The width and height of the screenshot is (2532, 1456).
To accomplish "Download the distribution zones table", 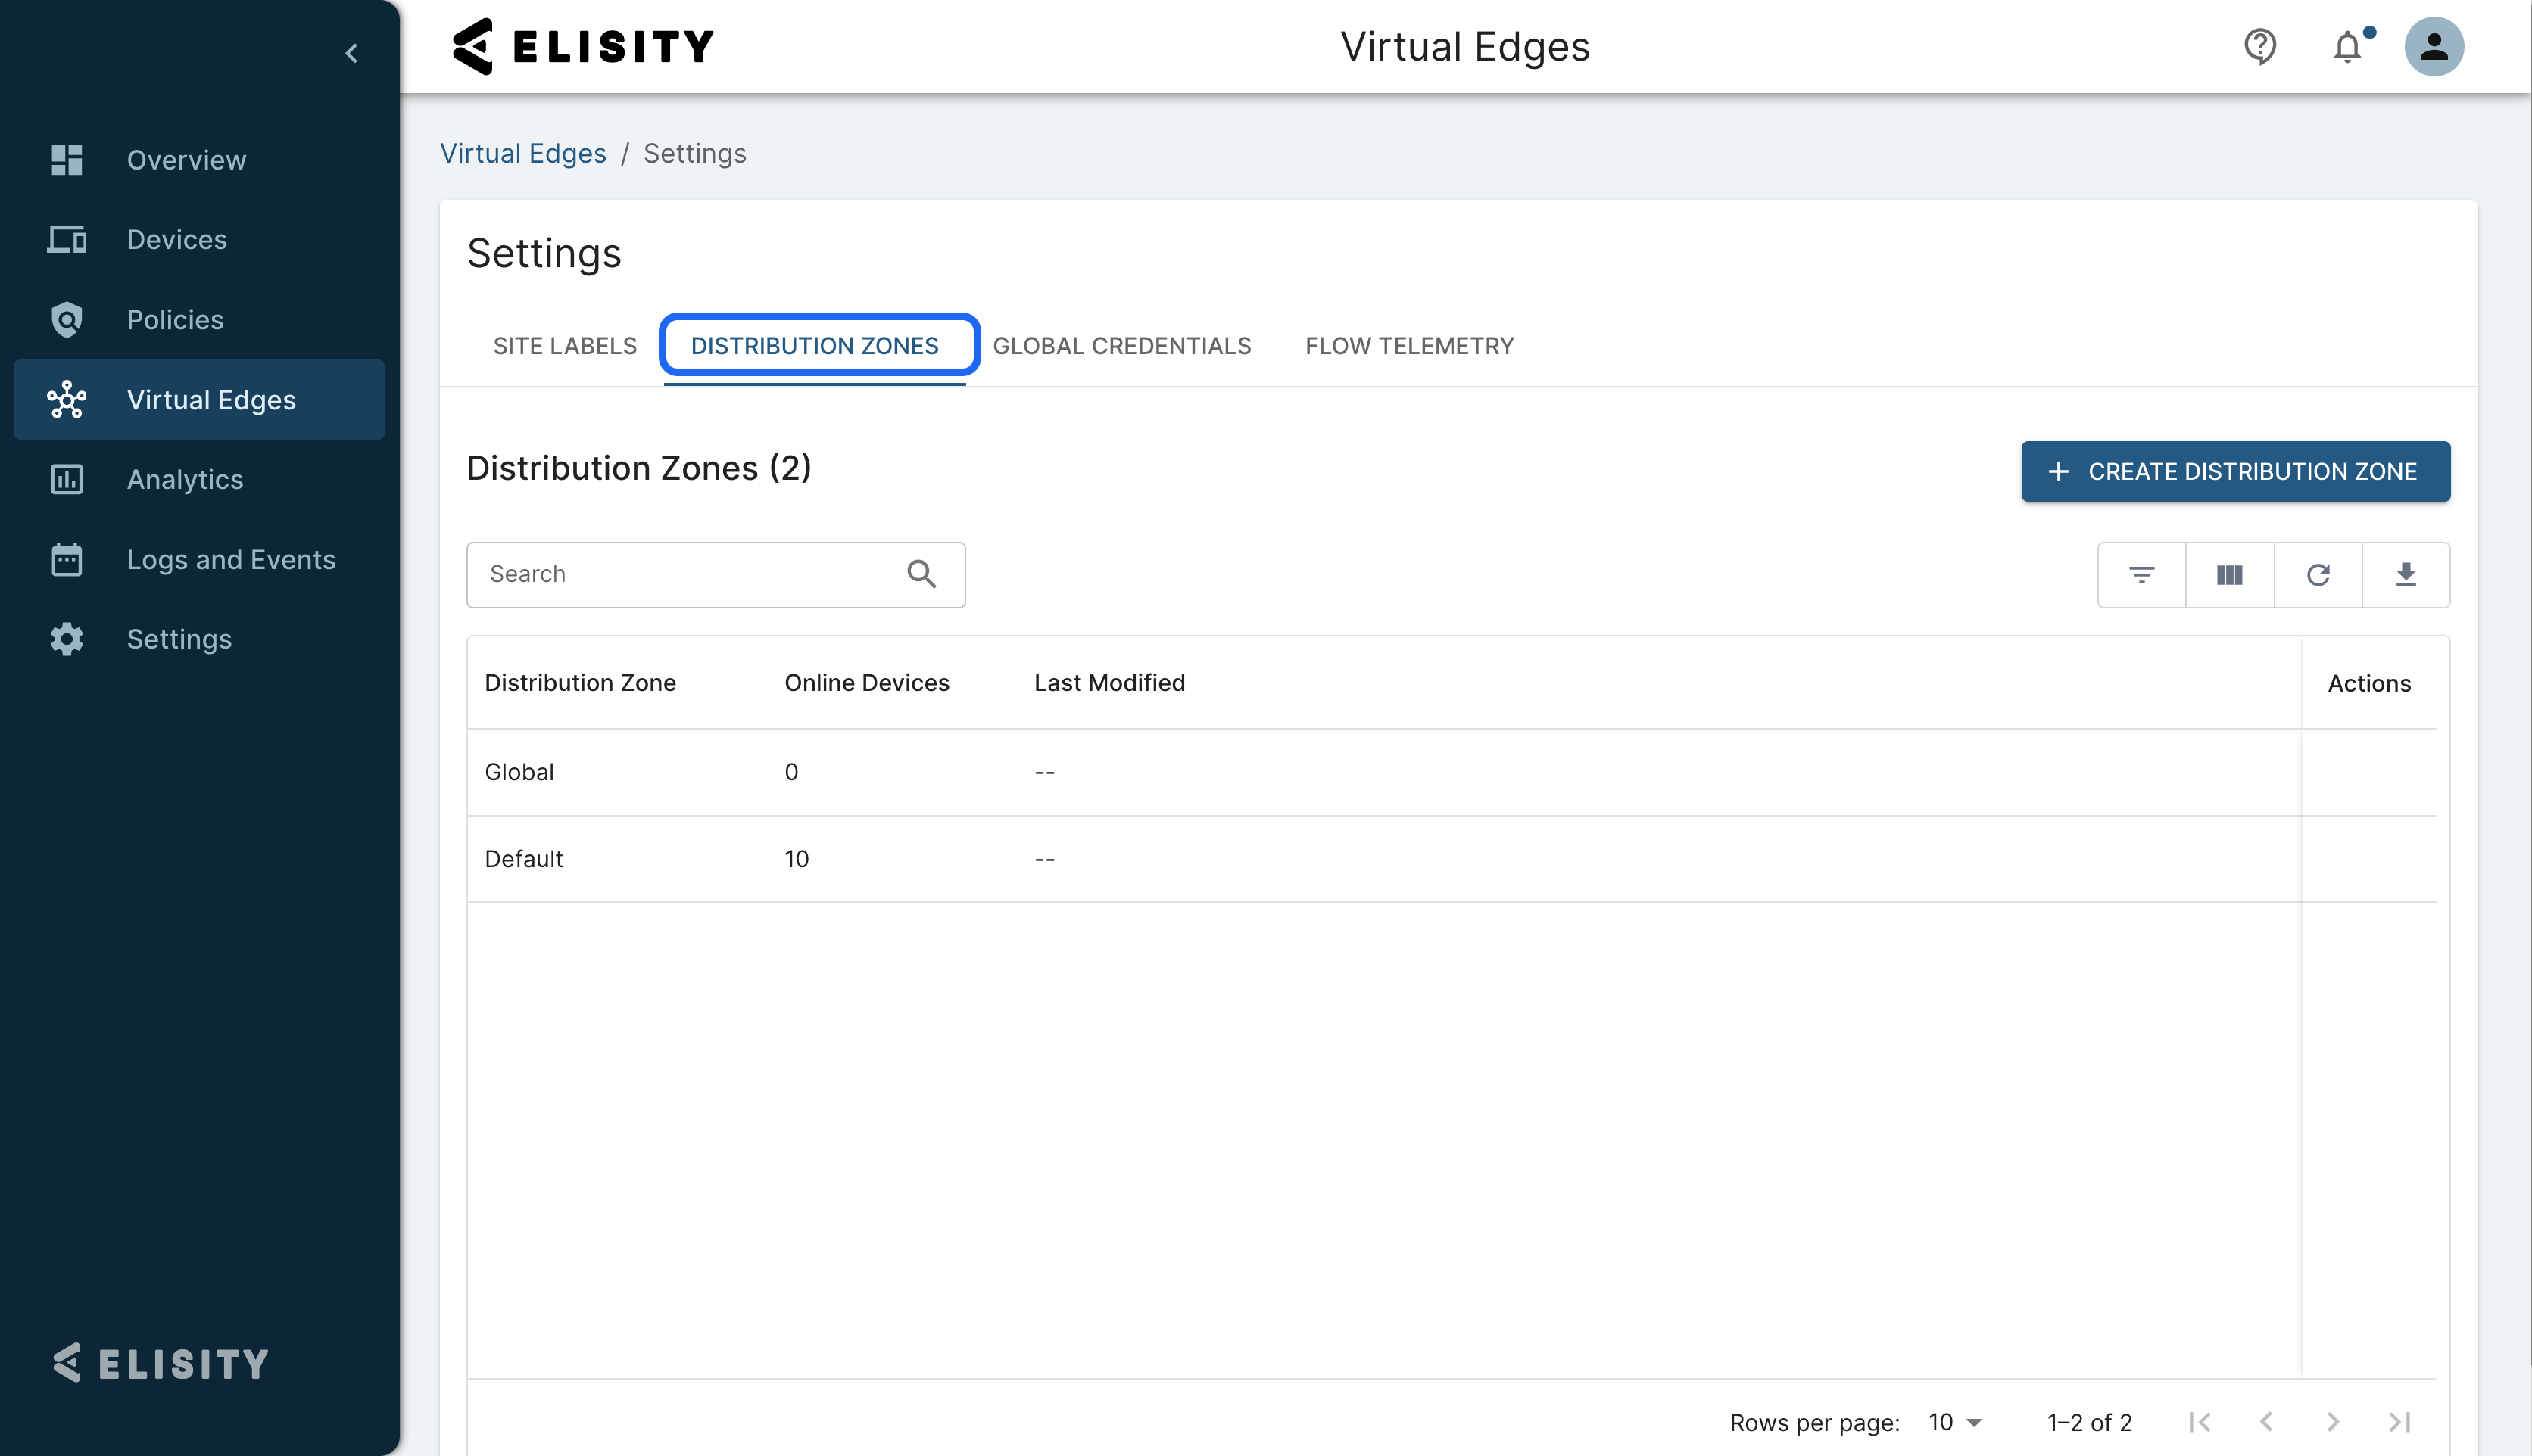I will tap(2406, 575).
